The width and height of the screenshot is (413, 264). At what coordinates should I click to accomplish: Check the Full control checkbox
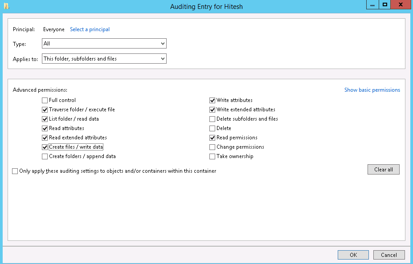[45, 100]
